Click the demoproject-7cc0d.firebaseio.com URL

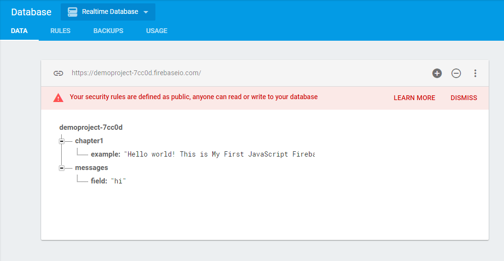pos(136,73)
